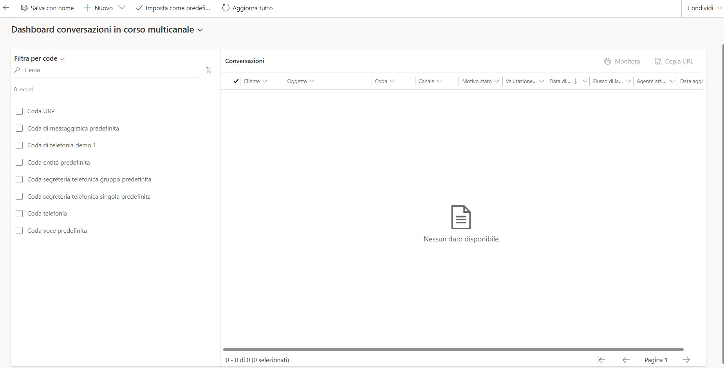The height and width of the screenshot is (368, 724).
Task: Click Imposta come predefinita
Action: (x=172, y=7)
